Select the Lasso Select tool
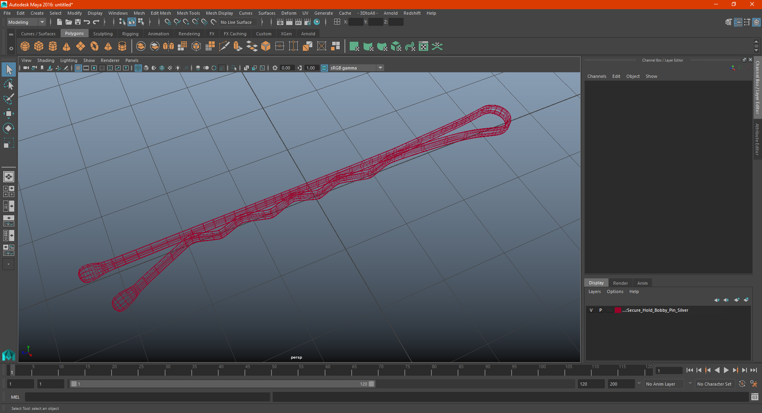This screenshot has height=413, width=762. 8,84
